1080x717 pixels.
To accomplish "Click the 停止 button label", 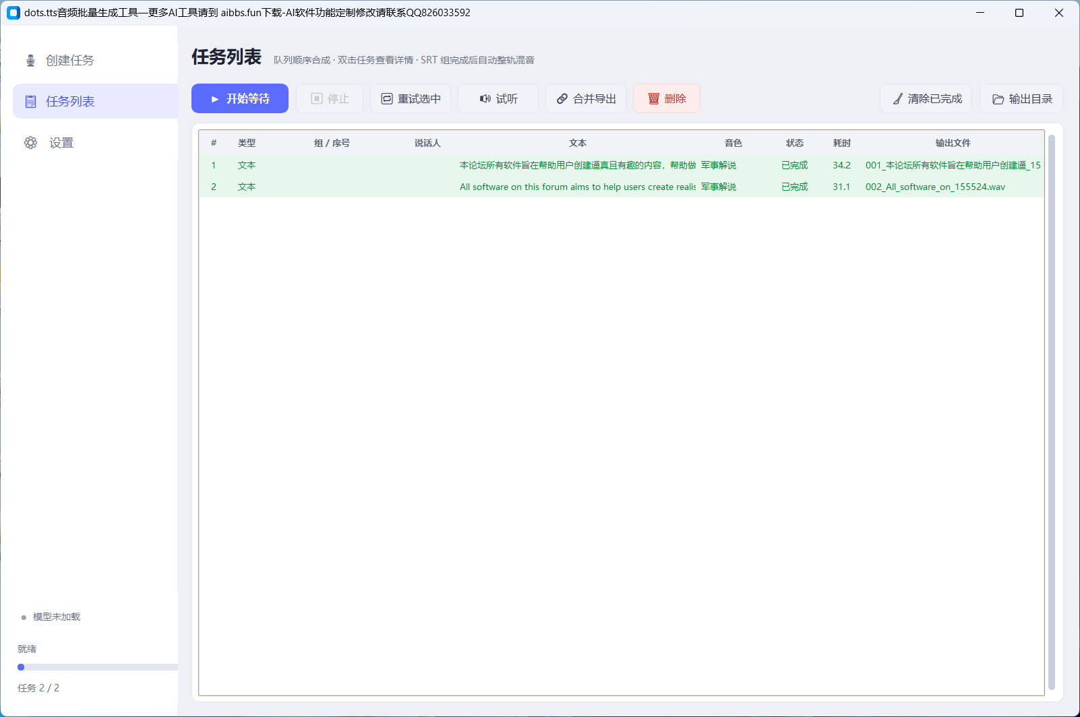I will pyautogui.click(x=338, y=99).
